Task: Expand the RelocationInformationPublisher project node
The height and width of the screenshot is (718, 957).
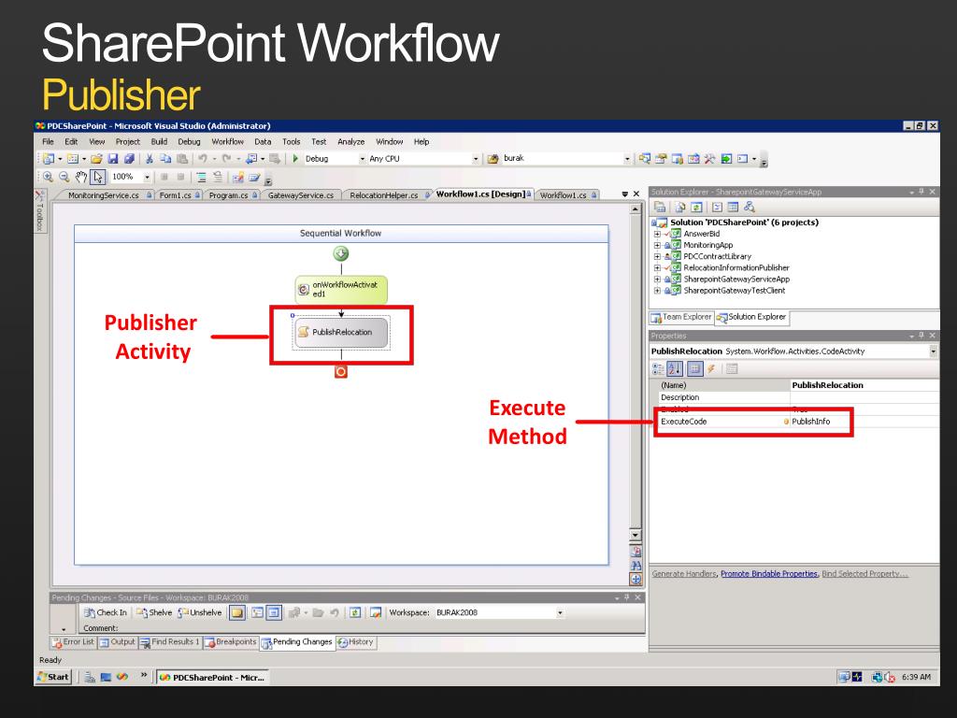Action: [x=657, y=268]
